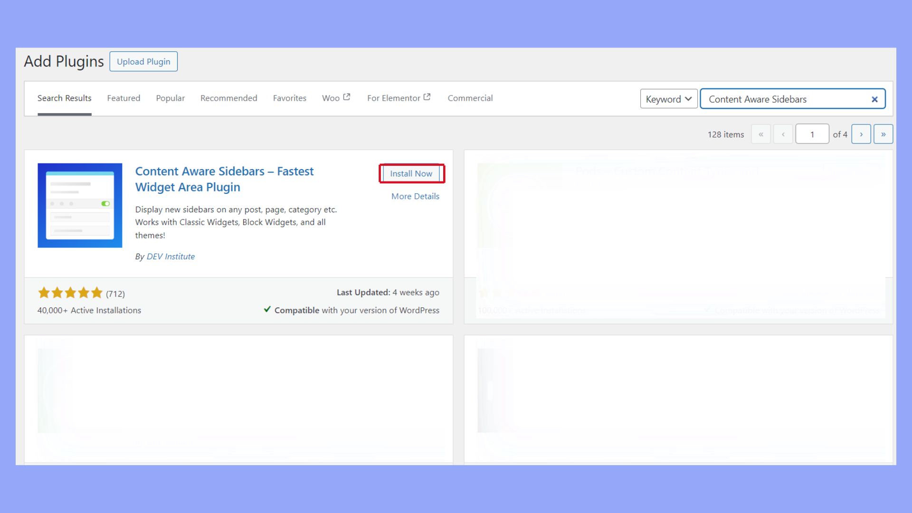
Task: Click the Upload Plugin button
Action: tap(143, 61)
